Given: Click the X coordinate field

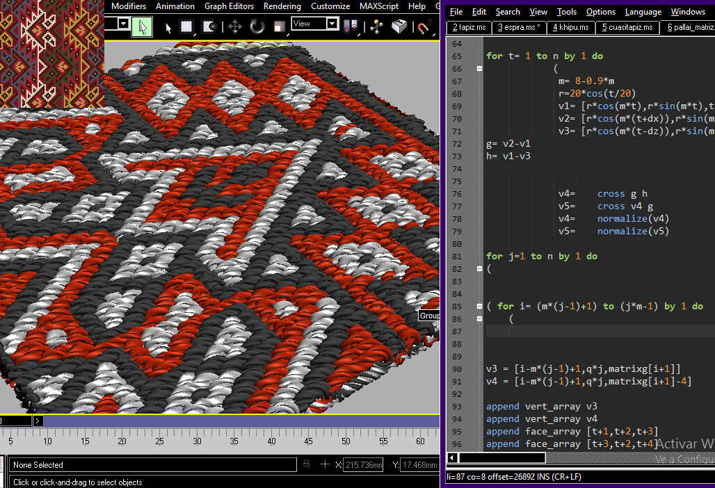Looking at the screenshot, I should (x=363, y=465).
